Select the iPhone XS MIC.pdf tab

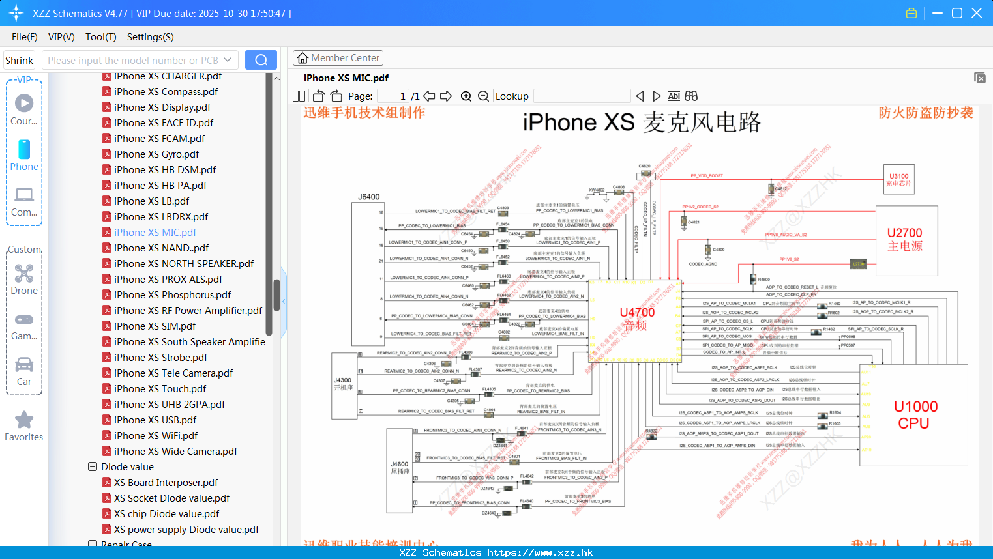coord(346,78)
